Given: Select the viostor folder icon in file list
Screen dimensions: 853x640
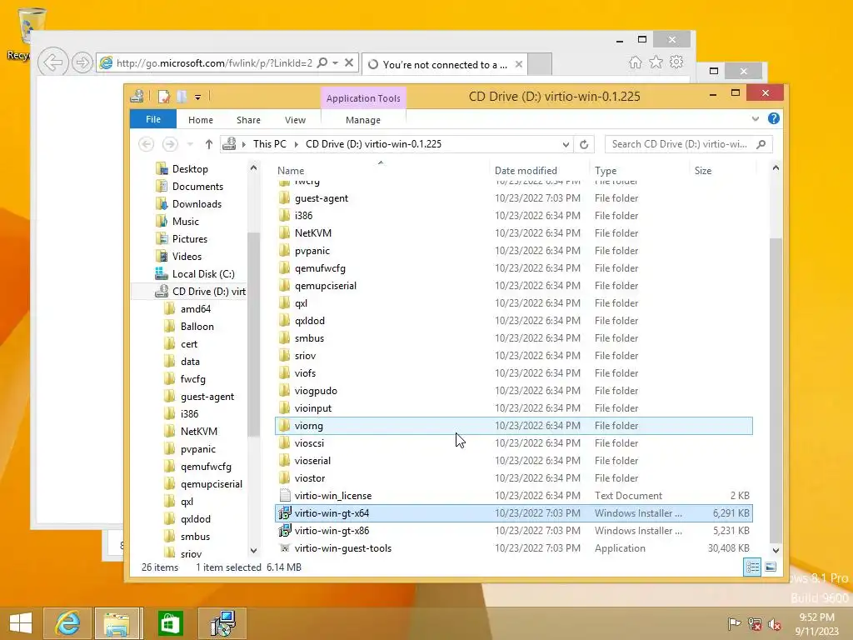Looking at the screenshot, I should click(284, 477).
